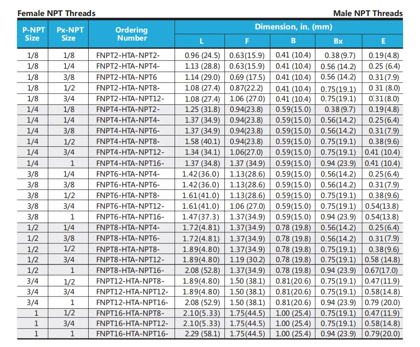Click ordering number FNPT4-HTA-NPT2-
Viewport: 420px width, 347px height.
(x=128, y=109)
